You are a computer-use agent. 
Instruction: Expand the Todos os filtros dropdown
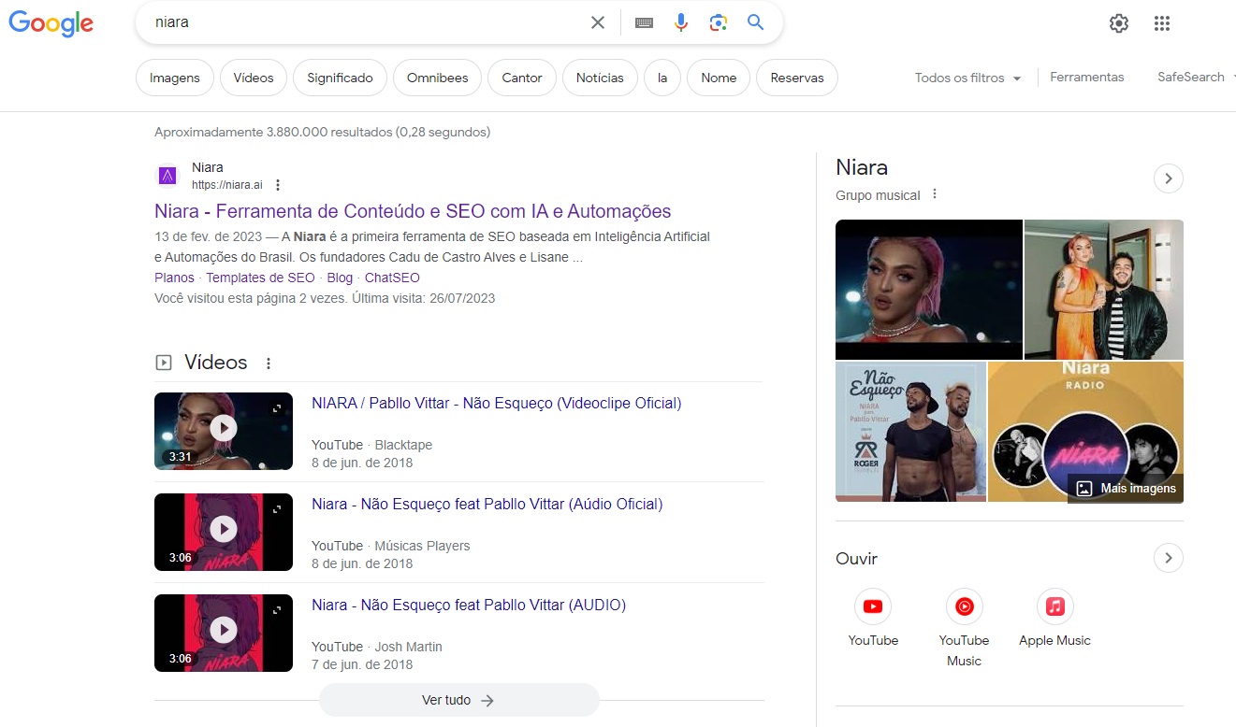(967, 78)
